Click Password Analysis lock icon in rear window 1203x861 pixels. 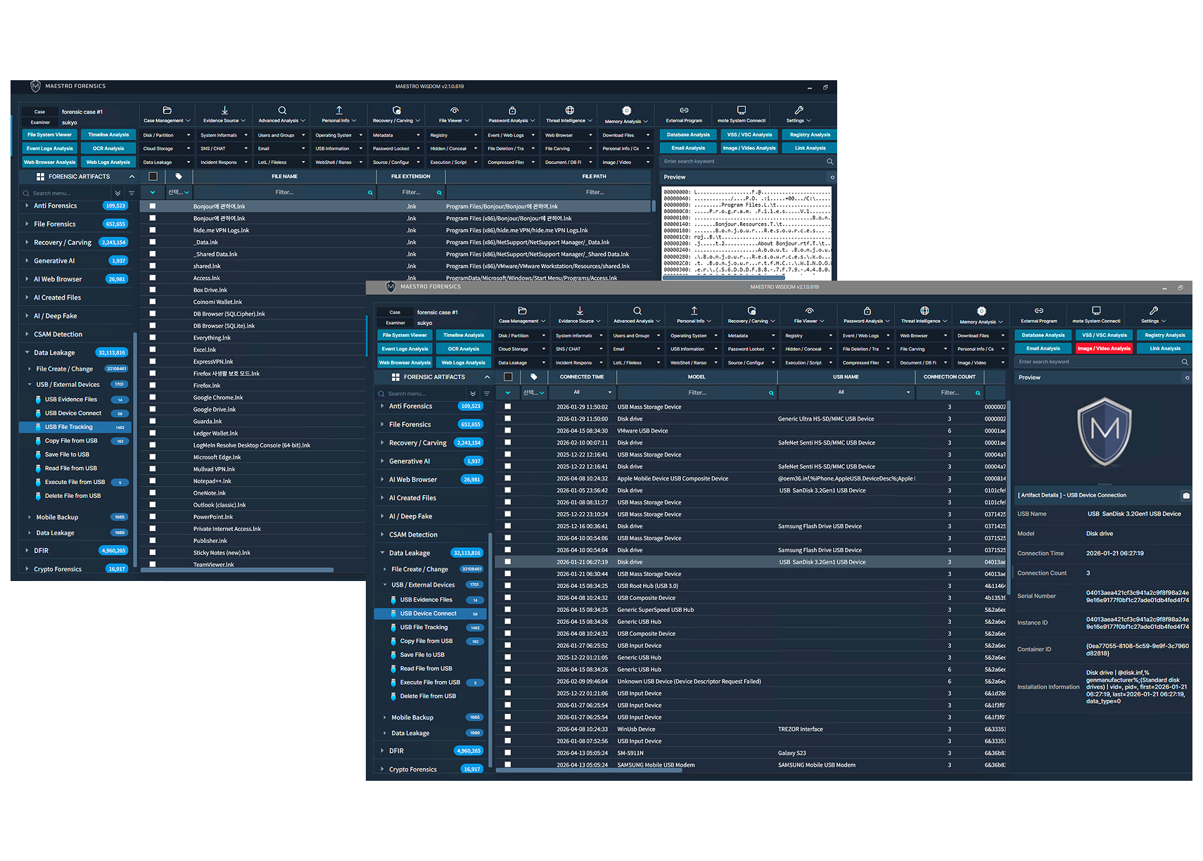(512, 110)
